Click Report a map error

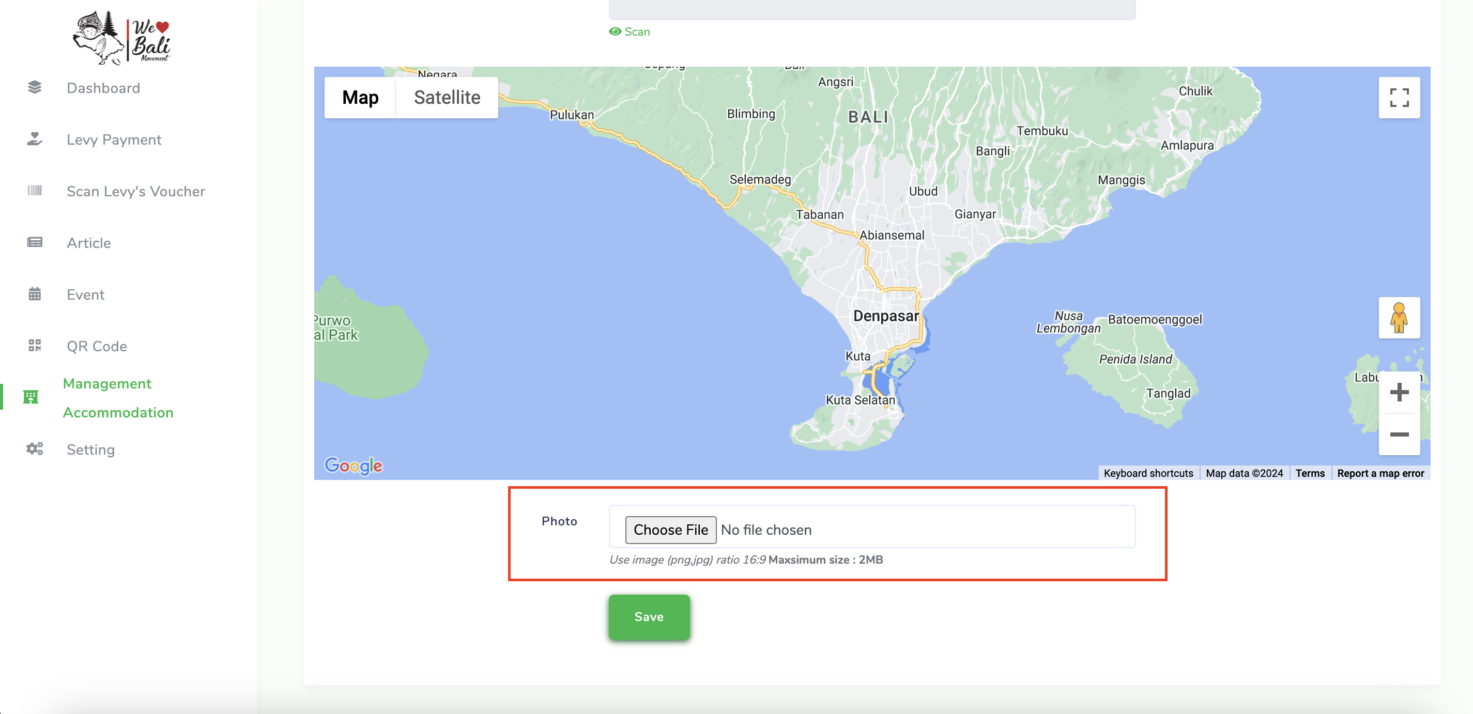point(1380,473)
